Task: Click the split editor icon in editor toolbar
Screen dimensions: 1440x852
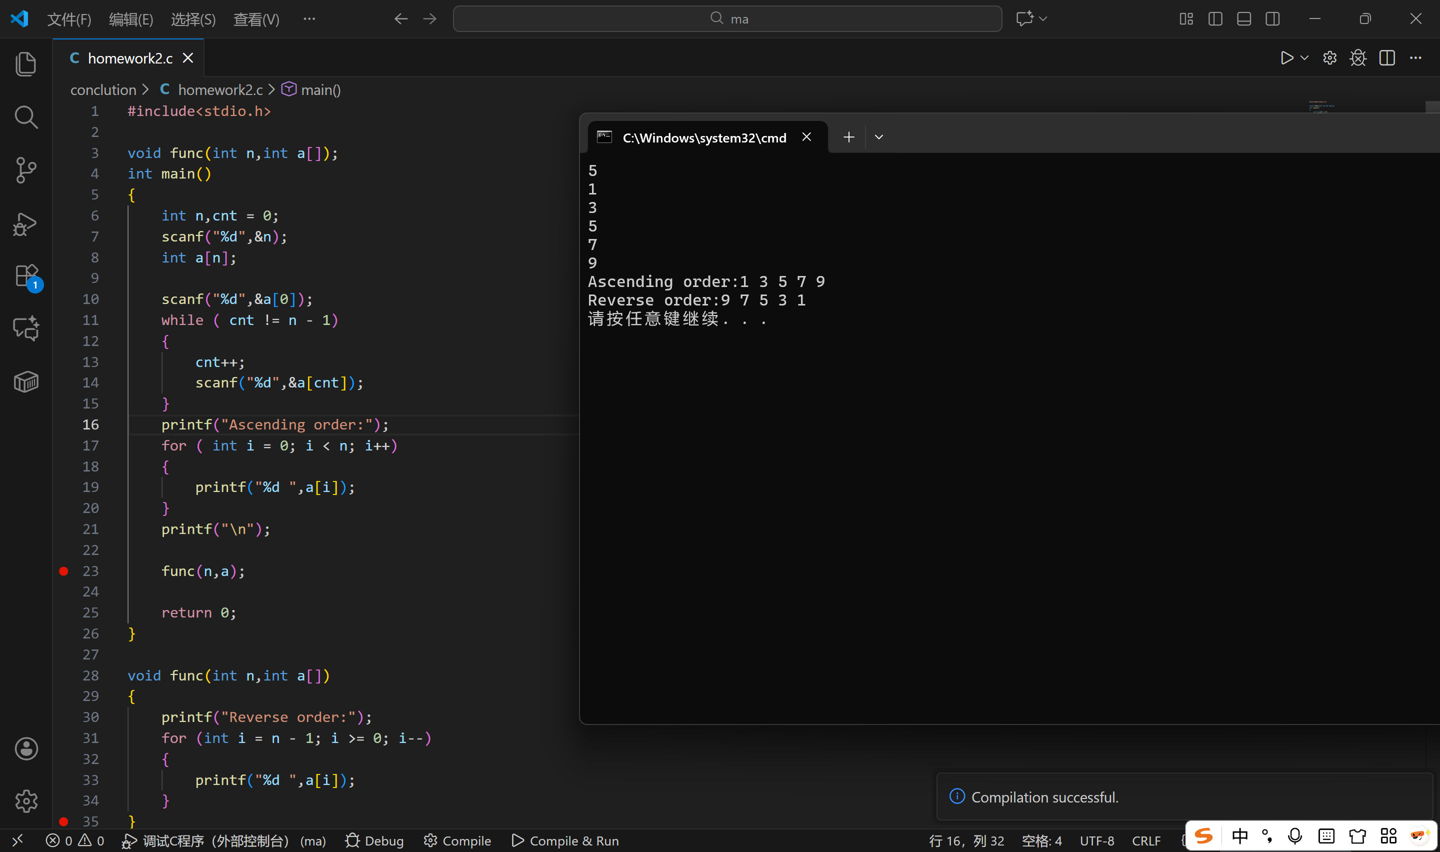Action: coord(1386,58)
